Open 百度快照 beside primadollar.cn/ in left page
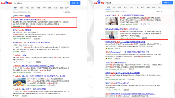This screenshot has height=98, width=175. click(x=28, y=26)
